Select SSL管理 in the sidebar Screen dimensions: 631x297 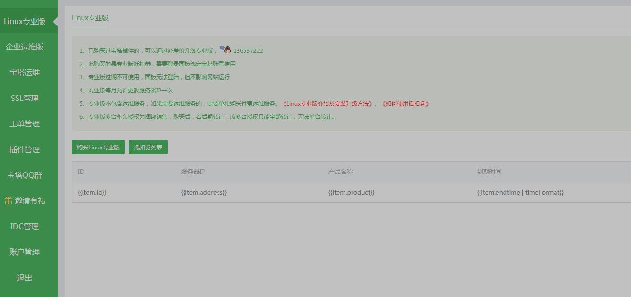coord(25,98)
